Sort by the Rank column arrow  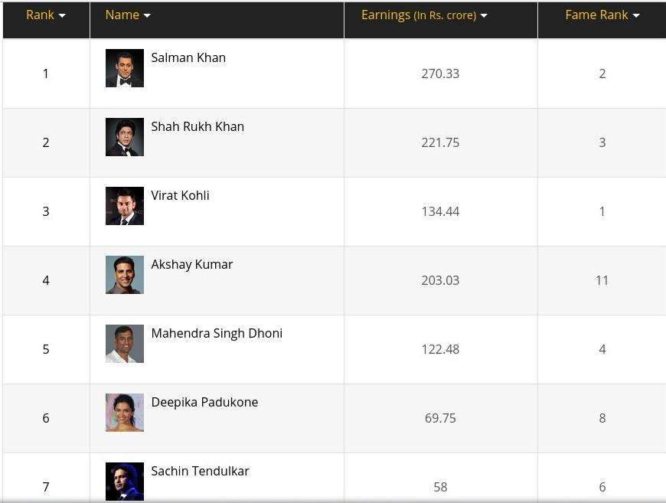(x=62, y=16)
